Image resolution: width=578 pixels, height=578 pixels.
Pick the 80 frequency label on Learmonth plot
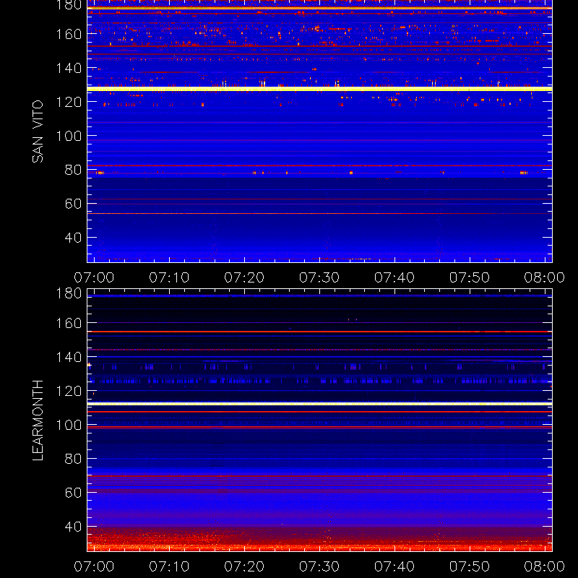click(73, 459)
